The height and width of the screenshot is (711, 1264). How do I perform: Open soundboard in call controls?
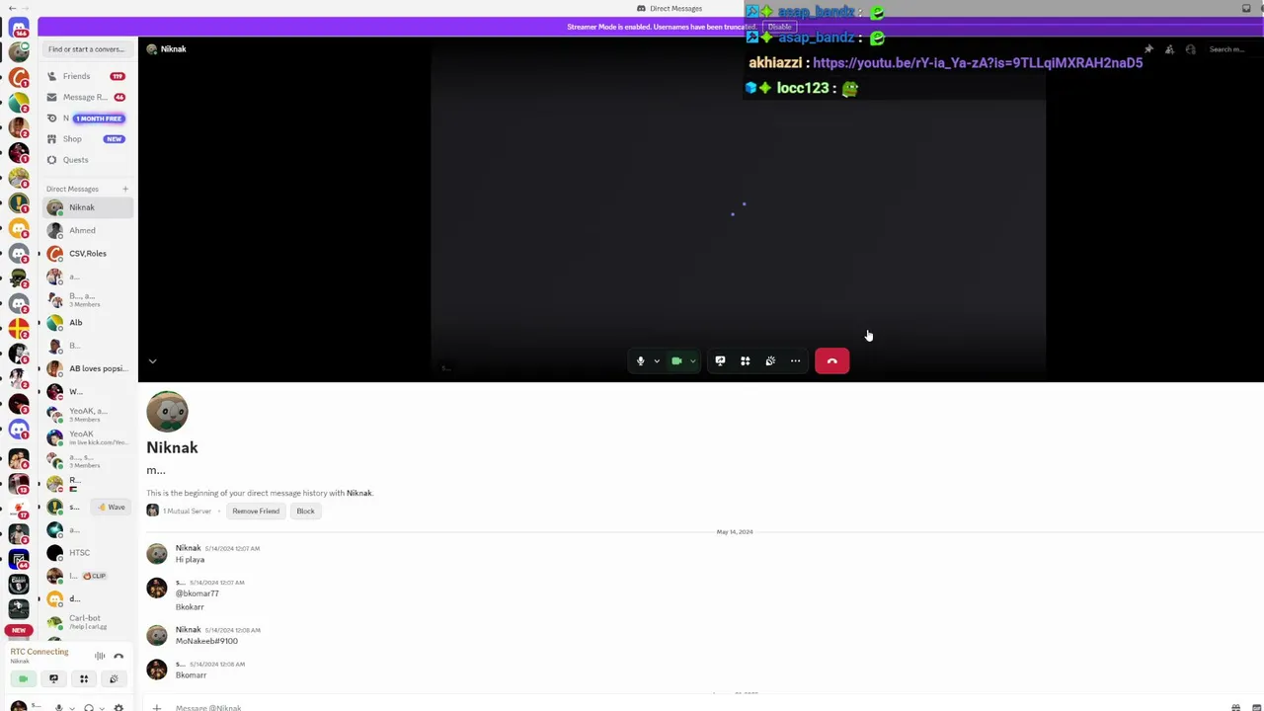click(770, 361)
